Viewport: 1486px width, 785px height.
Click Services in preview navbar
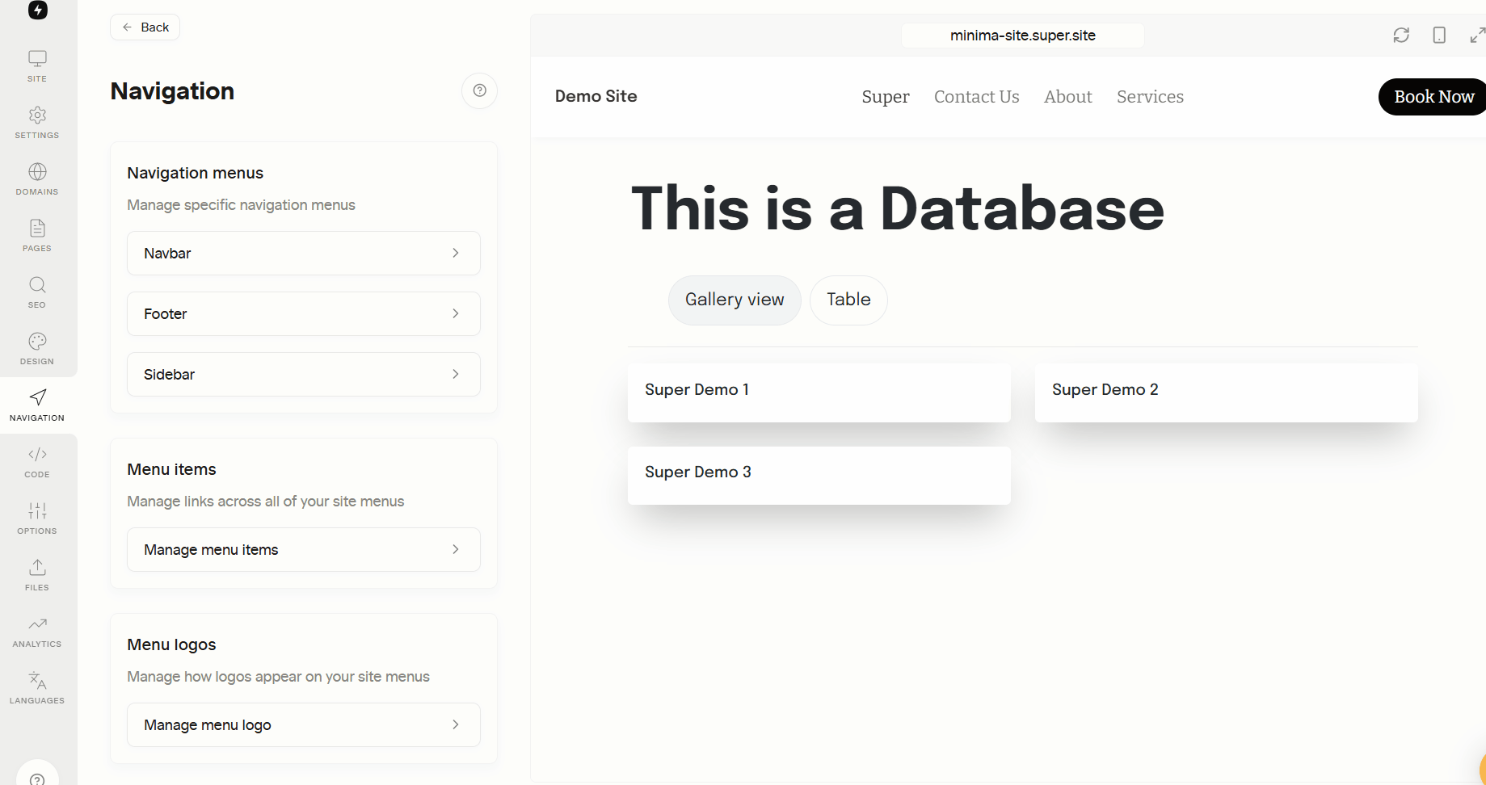(1150, 97)
